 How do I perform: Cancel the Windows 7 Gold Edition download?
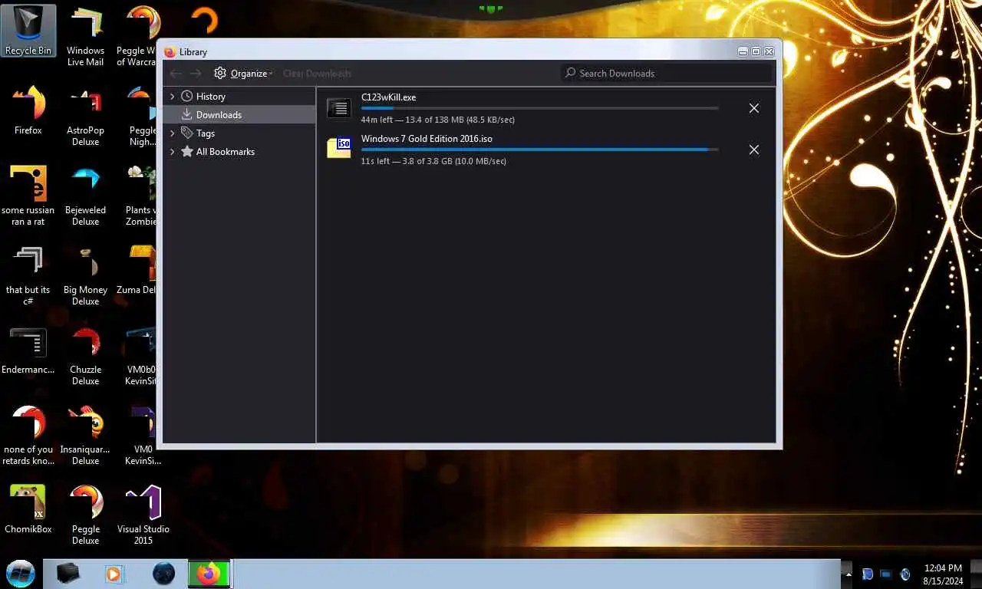pos(754,150)
